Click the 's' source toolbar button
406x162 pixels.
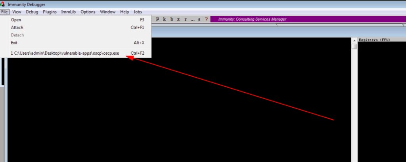pyautogui.click(x=199, y=19)
